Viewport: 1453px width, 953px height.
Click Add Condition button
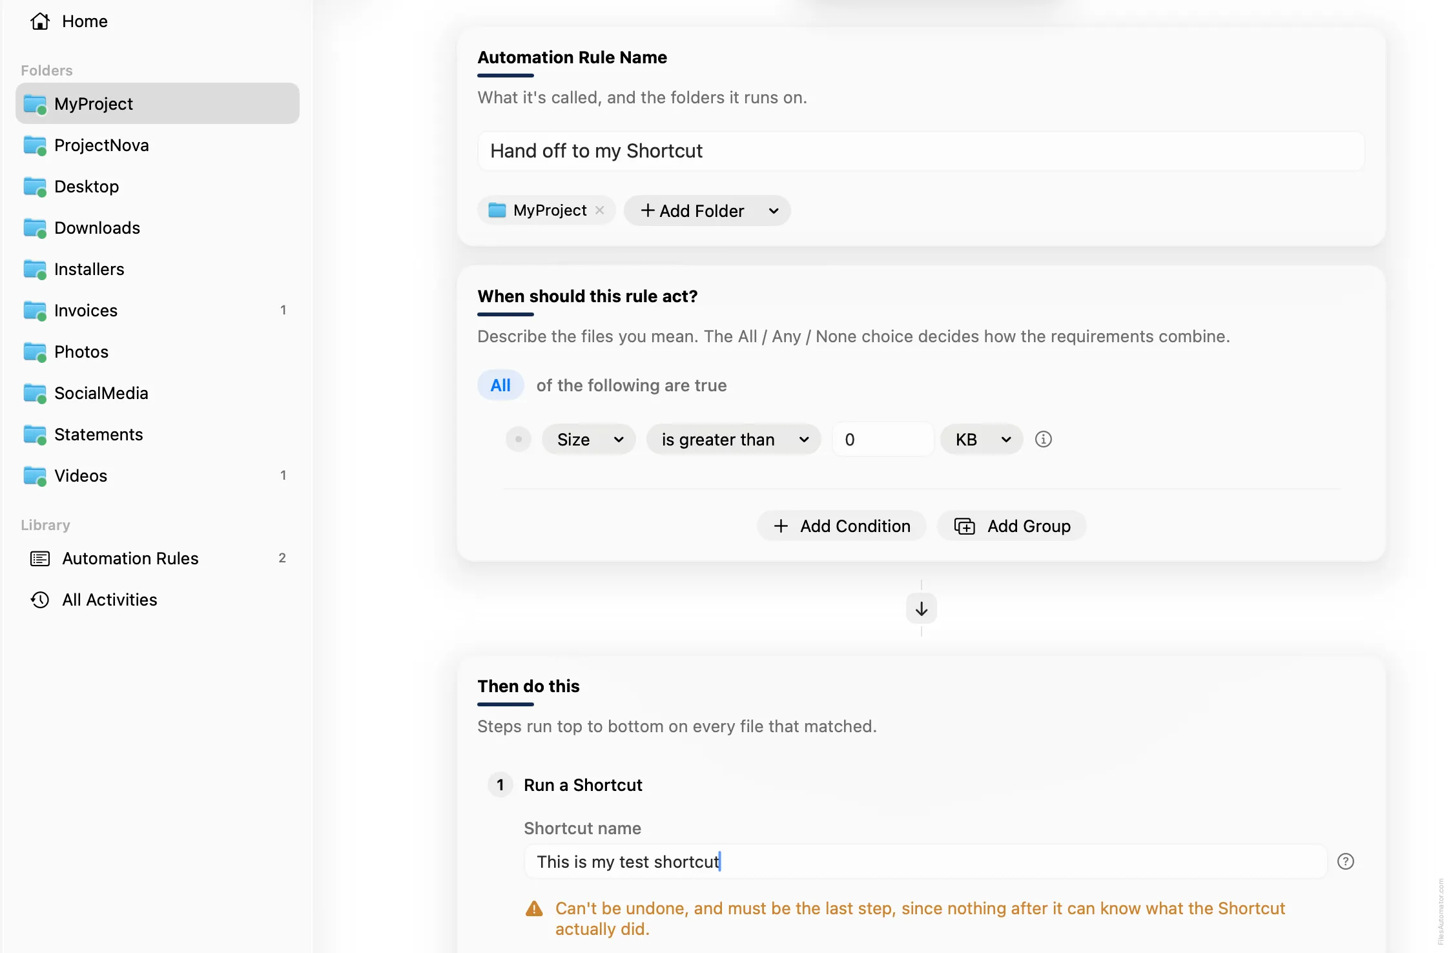click(842, 526)
